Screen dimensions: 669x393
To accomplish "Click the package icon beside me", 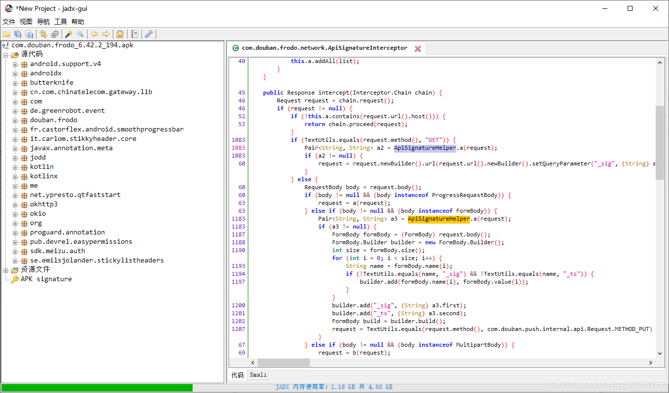I will click(24, 186).
